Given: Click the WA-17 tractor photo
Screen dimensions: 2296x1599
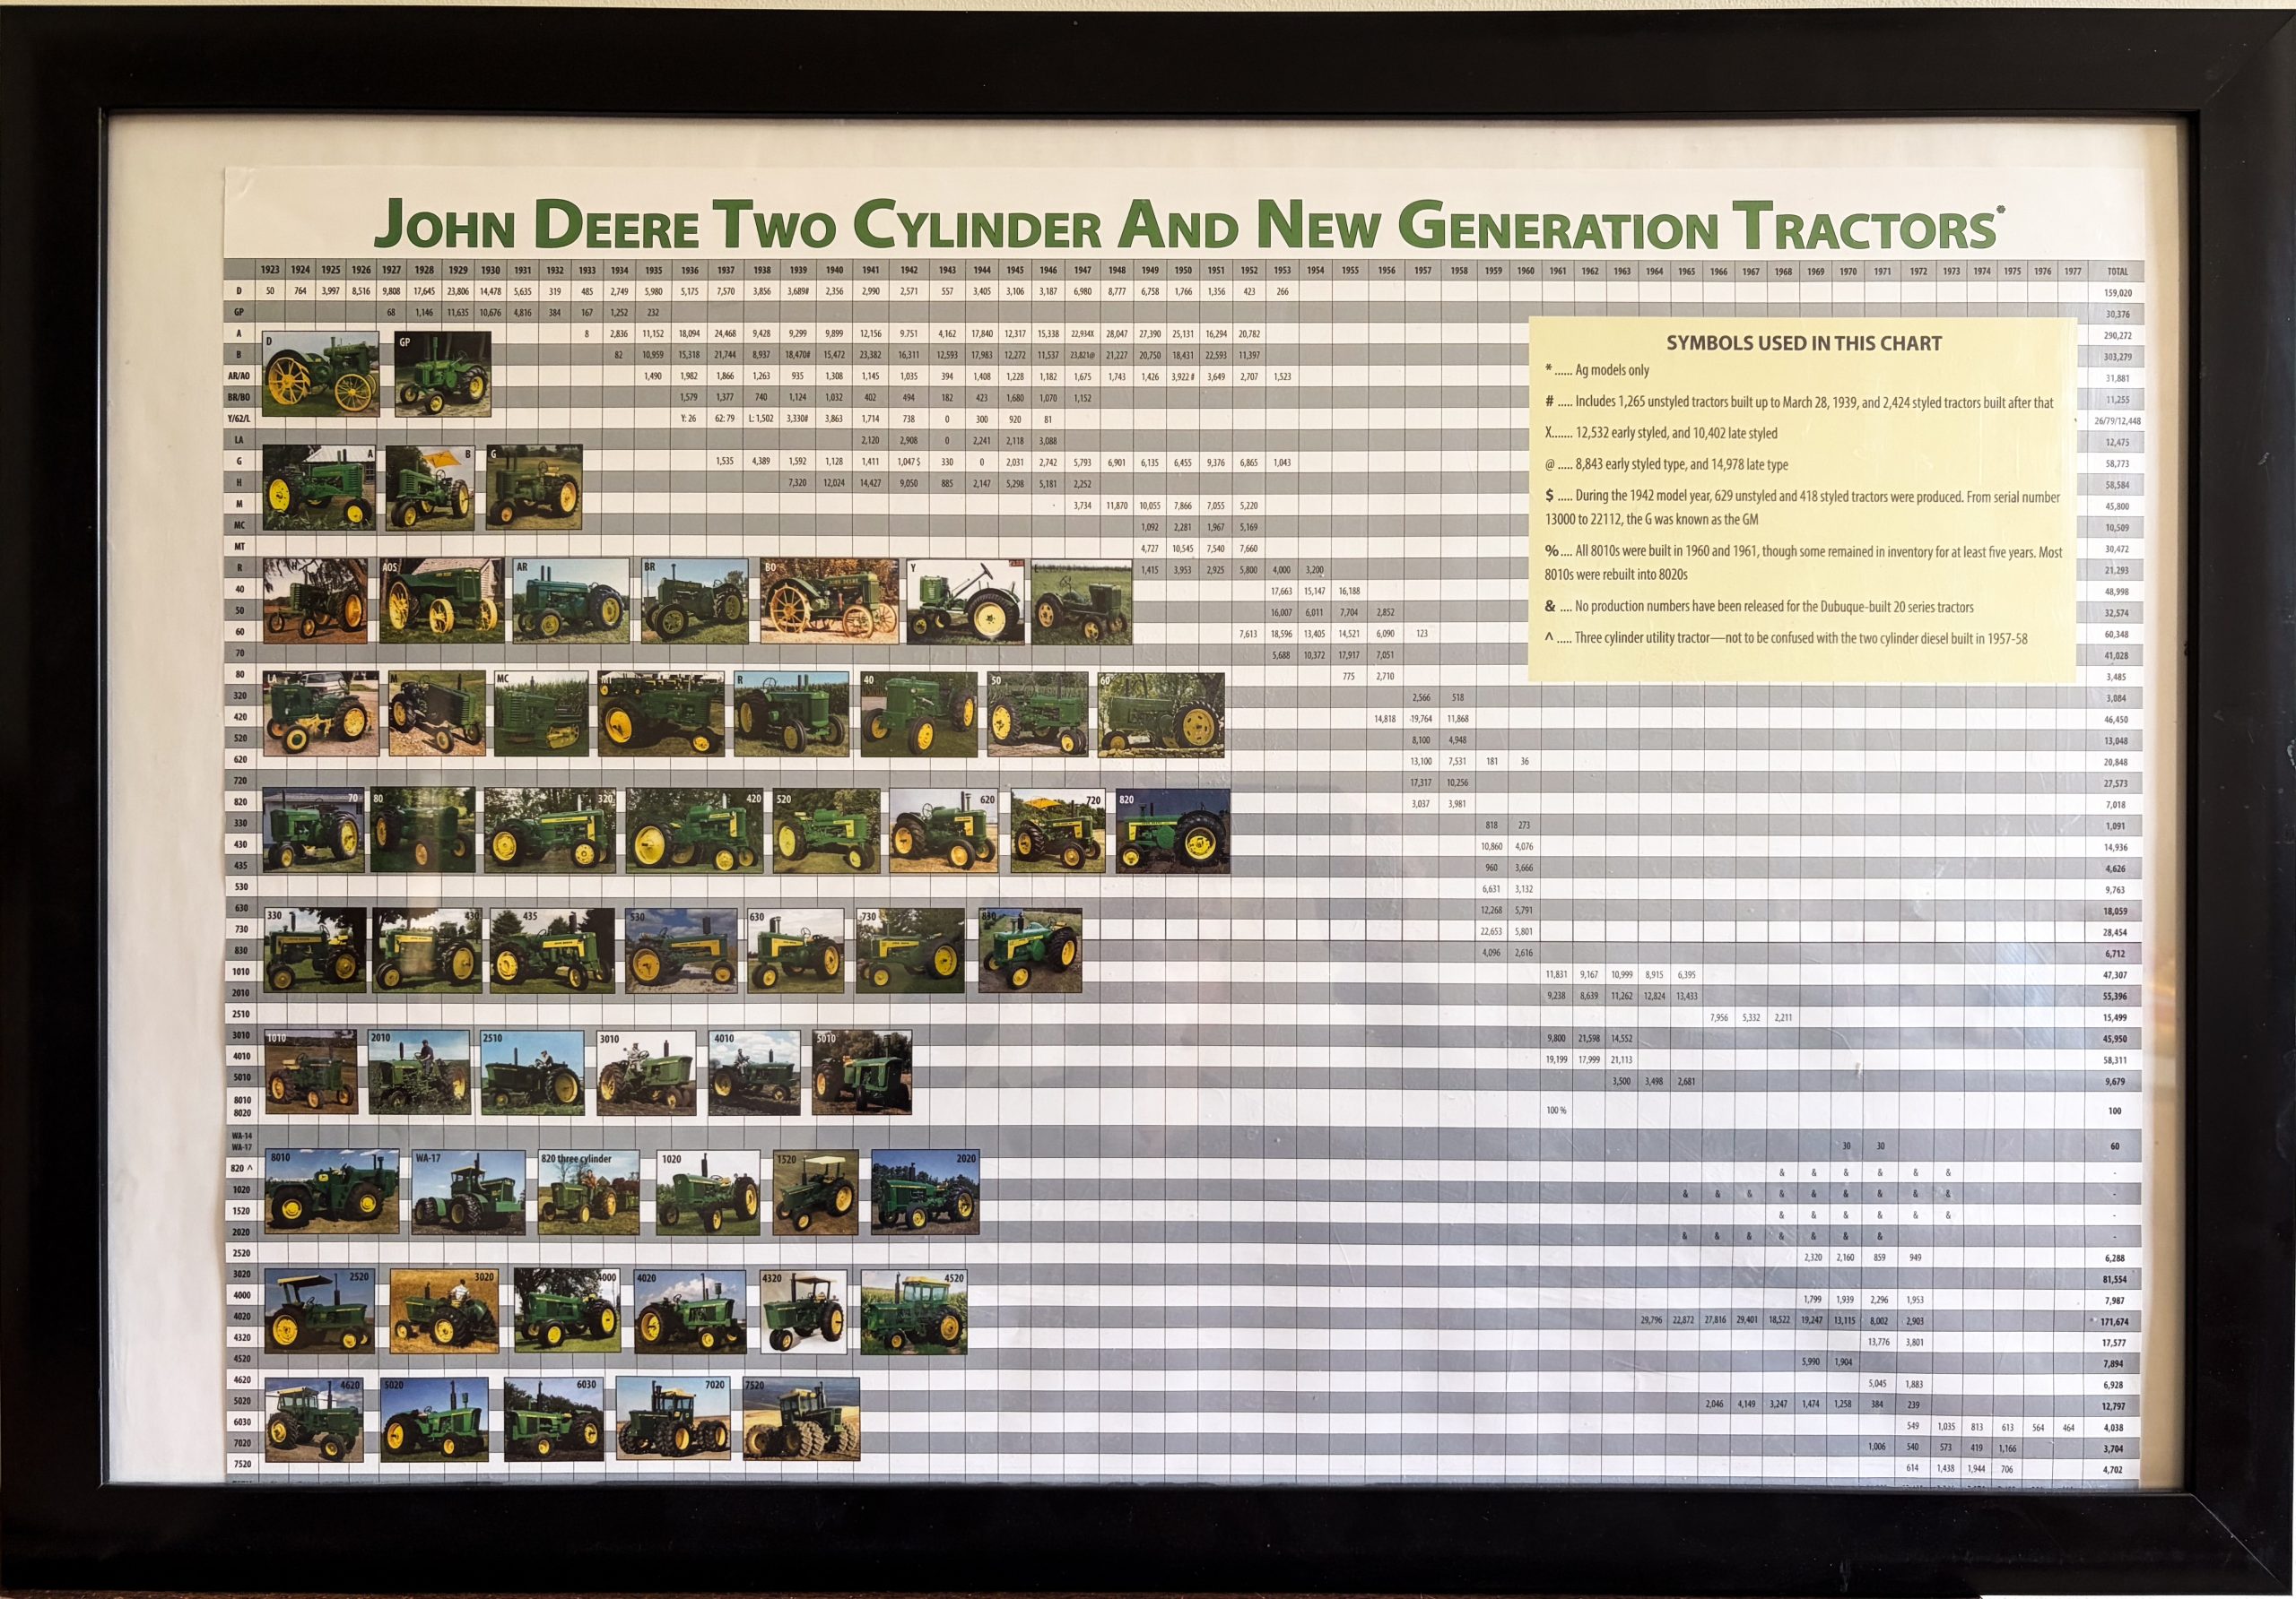Looking at the screenshot, I should [x=469, y=1191].
